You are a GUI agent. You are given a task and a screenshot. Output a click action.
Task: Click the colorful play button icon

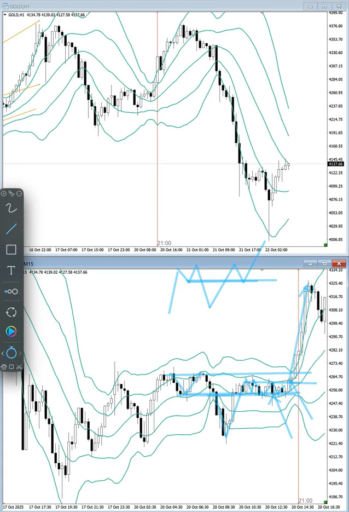[11, 331]
